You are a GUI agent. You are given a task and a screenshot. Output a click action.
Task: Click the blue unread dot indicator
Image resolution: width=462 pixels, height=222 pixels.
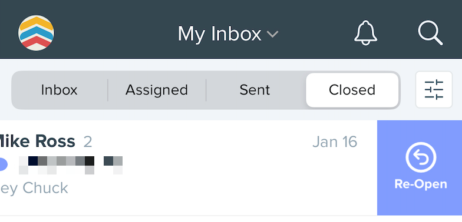point(2,164)
